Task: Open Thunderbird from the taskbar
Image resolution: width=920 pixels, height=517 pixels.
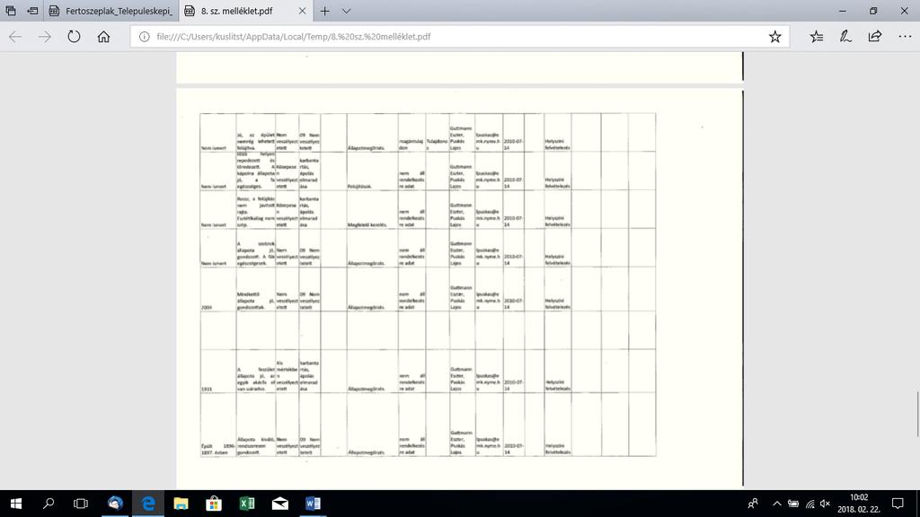Action: [x=115, y=504]
